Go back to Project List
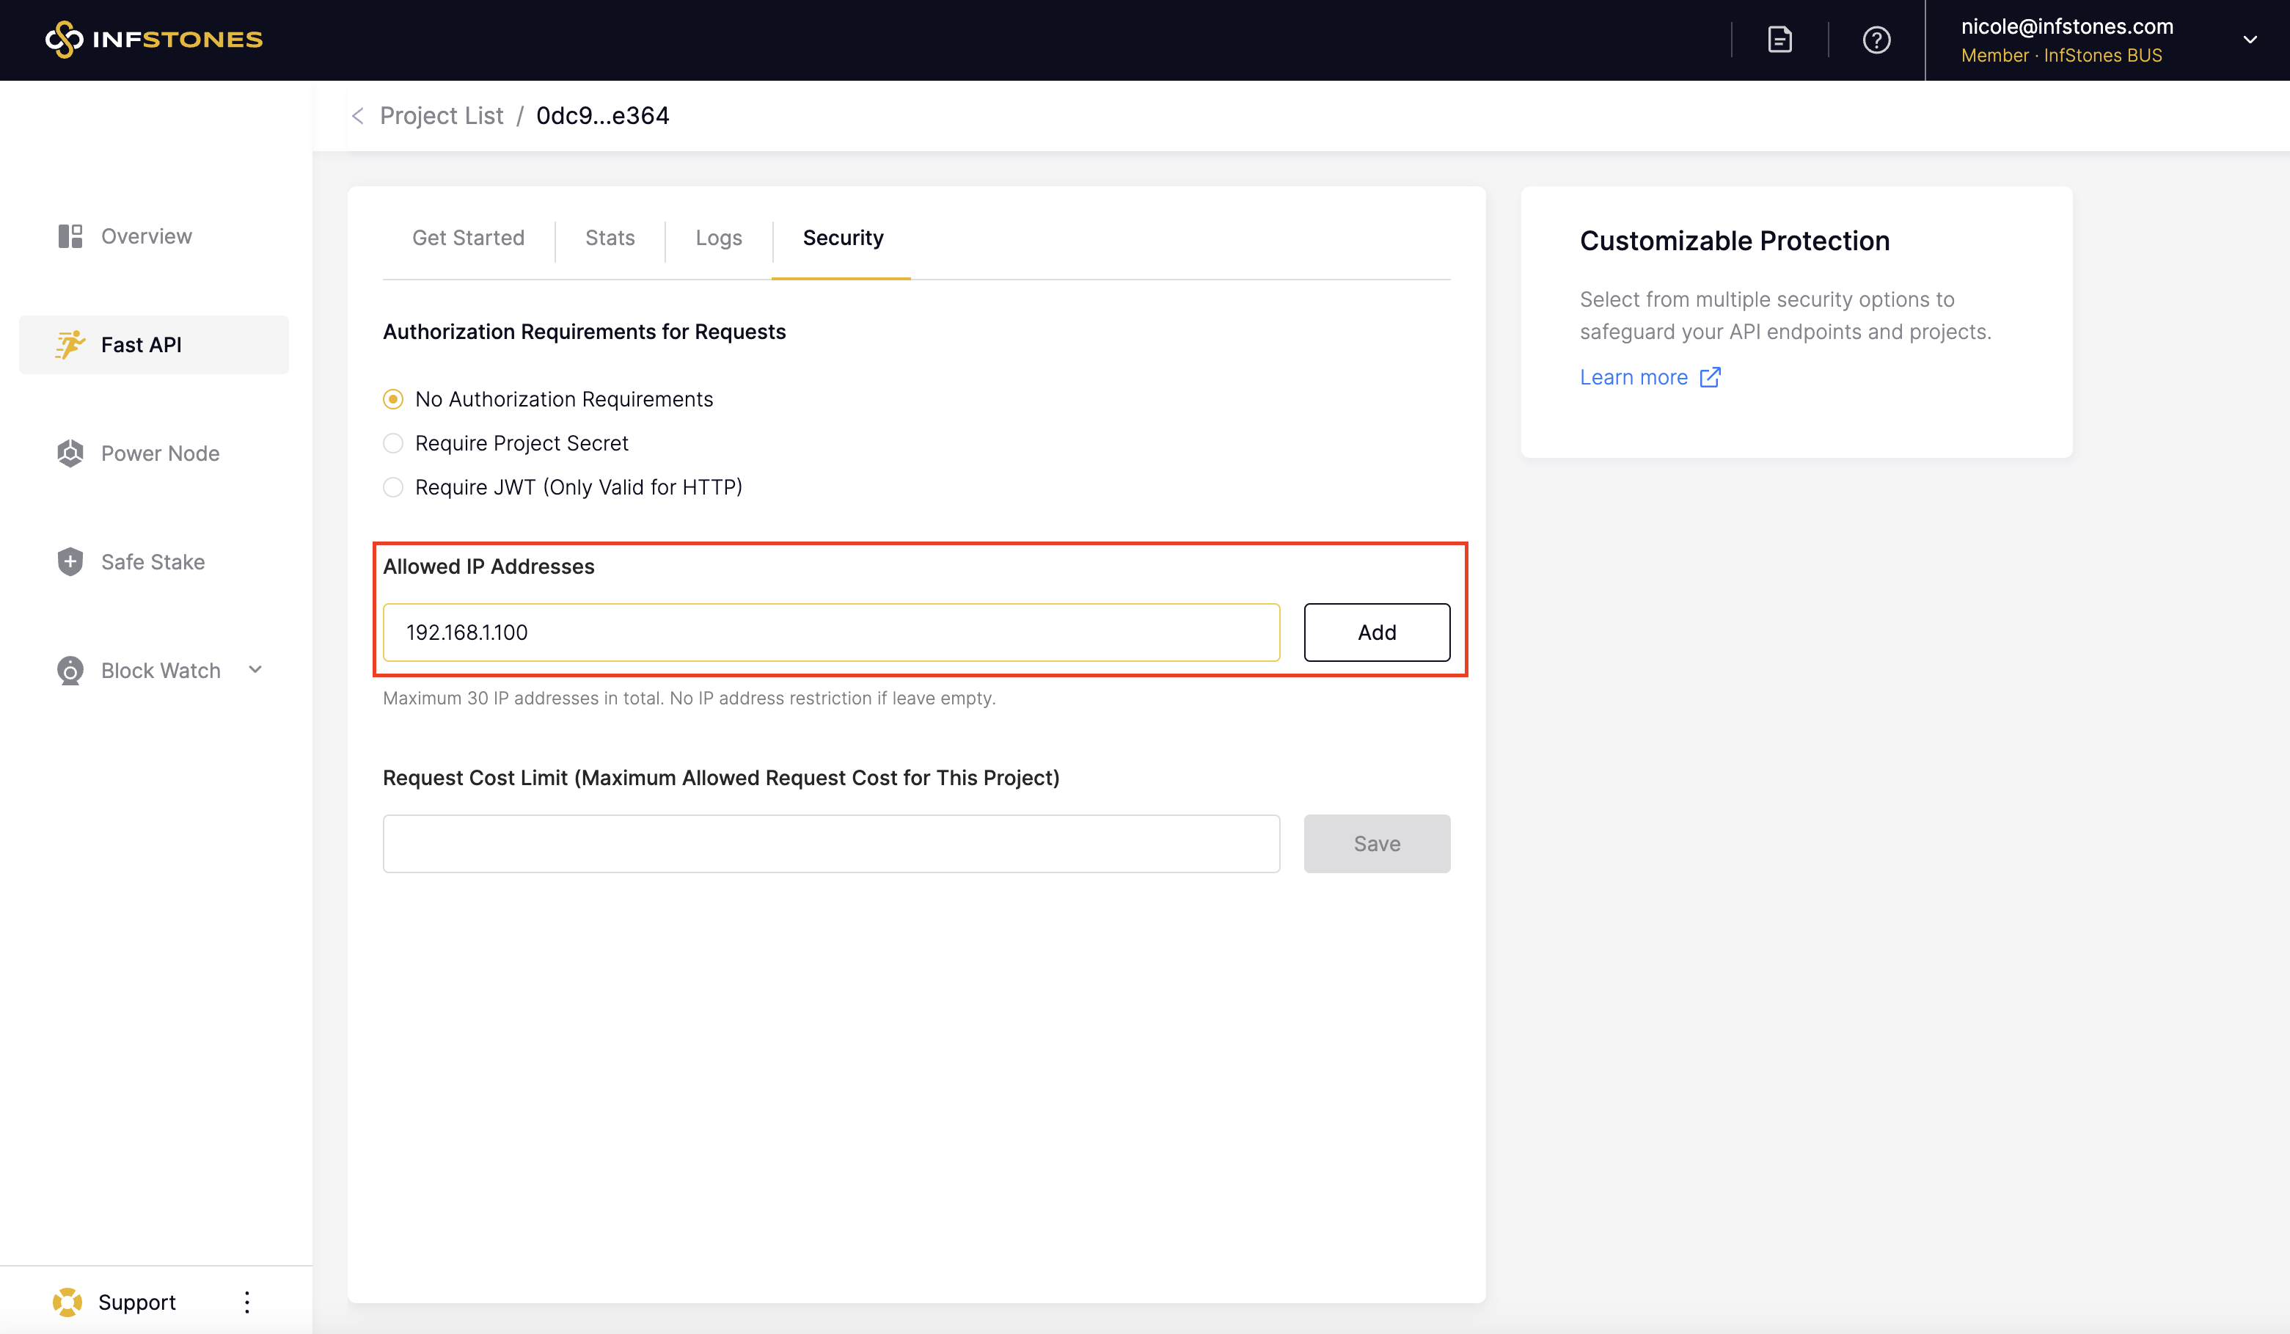2290x1334 pixels. tap(441, 117)
